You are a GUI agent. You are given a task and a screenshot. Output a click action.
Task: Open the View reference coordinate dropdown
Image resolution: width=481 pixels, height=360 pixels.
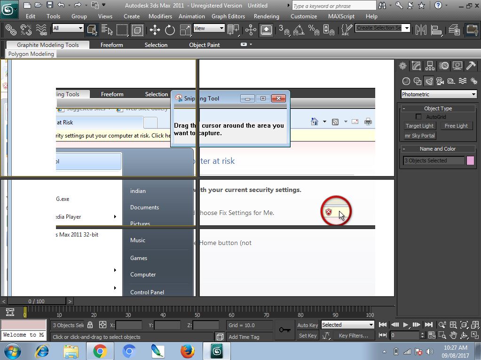point(209,28)
